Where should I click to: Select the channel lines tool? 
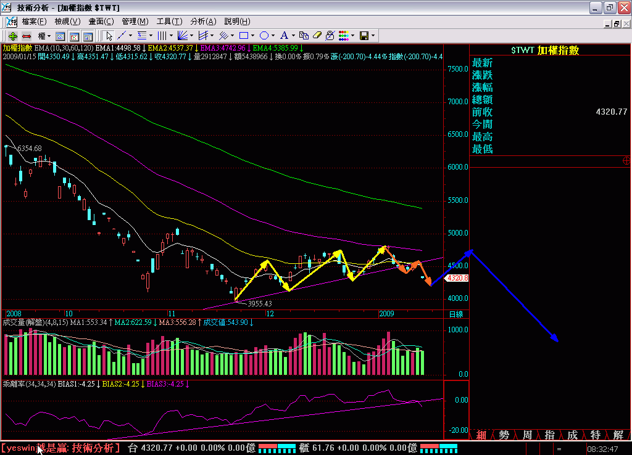pyautogui.click(x=202, y=36)
